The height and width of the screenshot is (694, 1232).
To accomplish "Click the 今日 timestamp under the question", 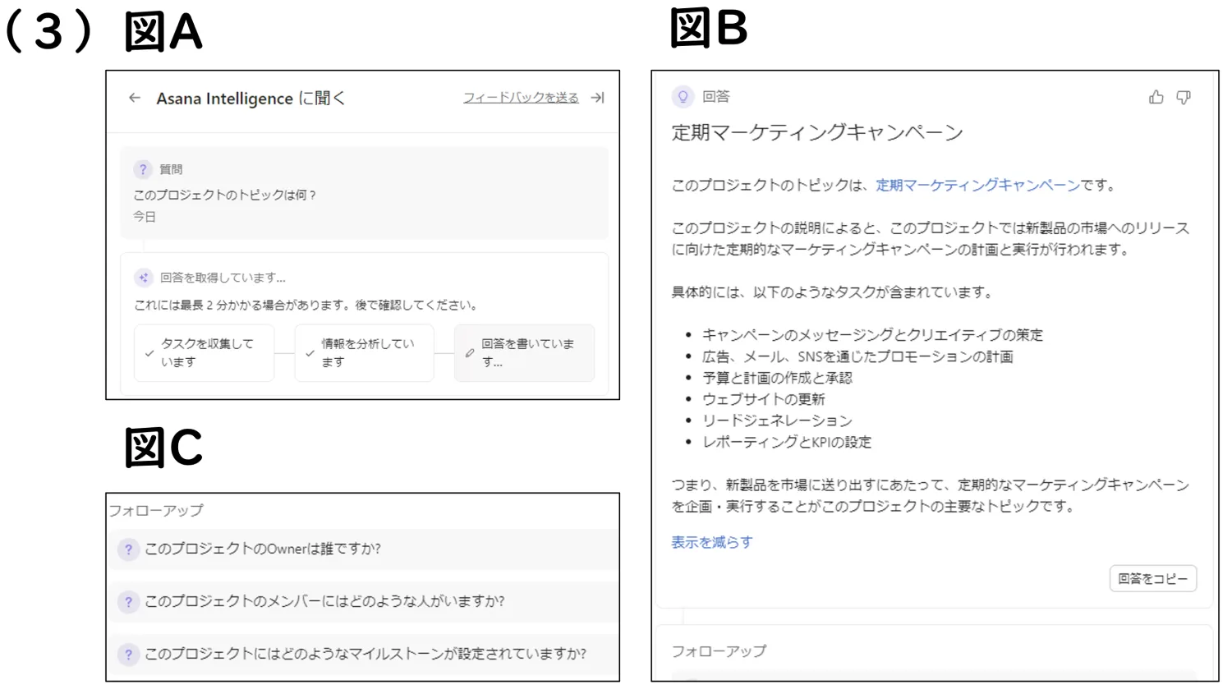I will pos(145,217).
